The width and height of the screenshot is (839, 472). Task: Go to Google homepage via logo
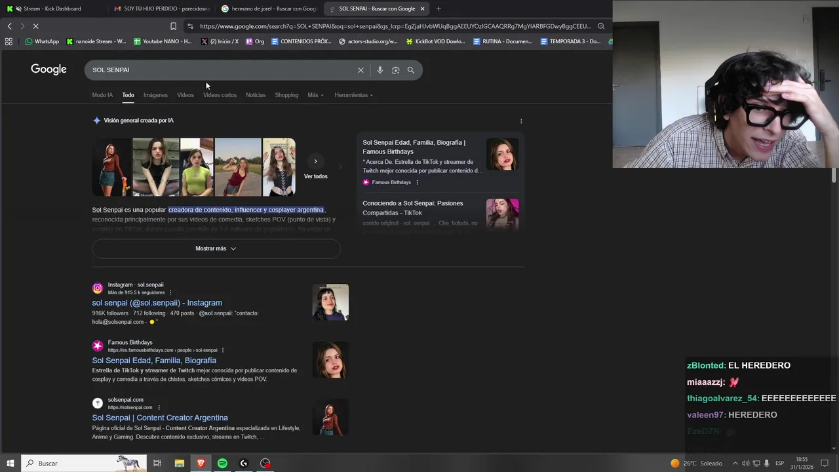pos(49,69)
